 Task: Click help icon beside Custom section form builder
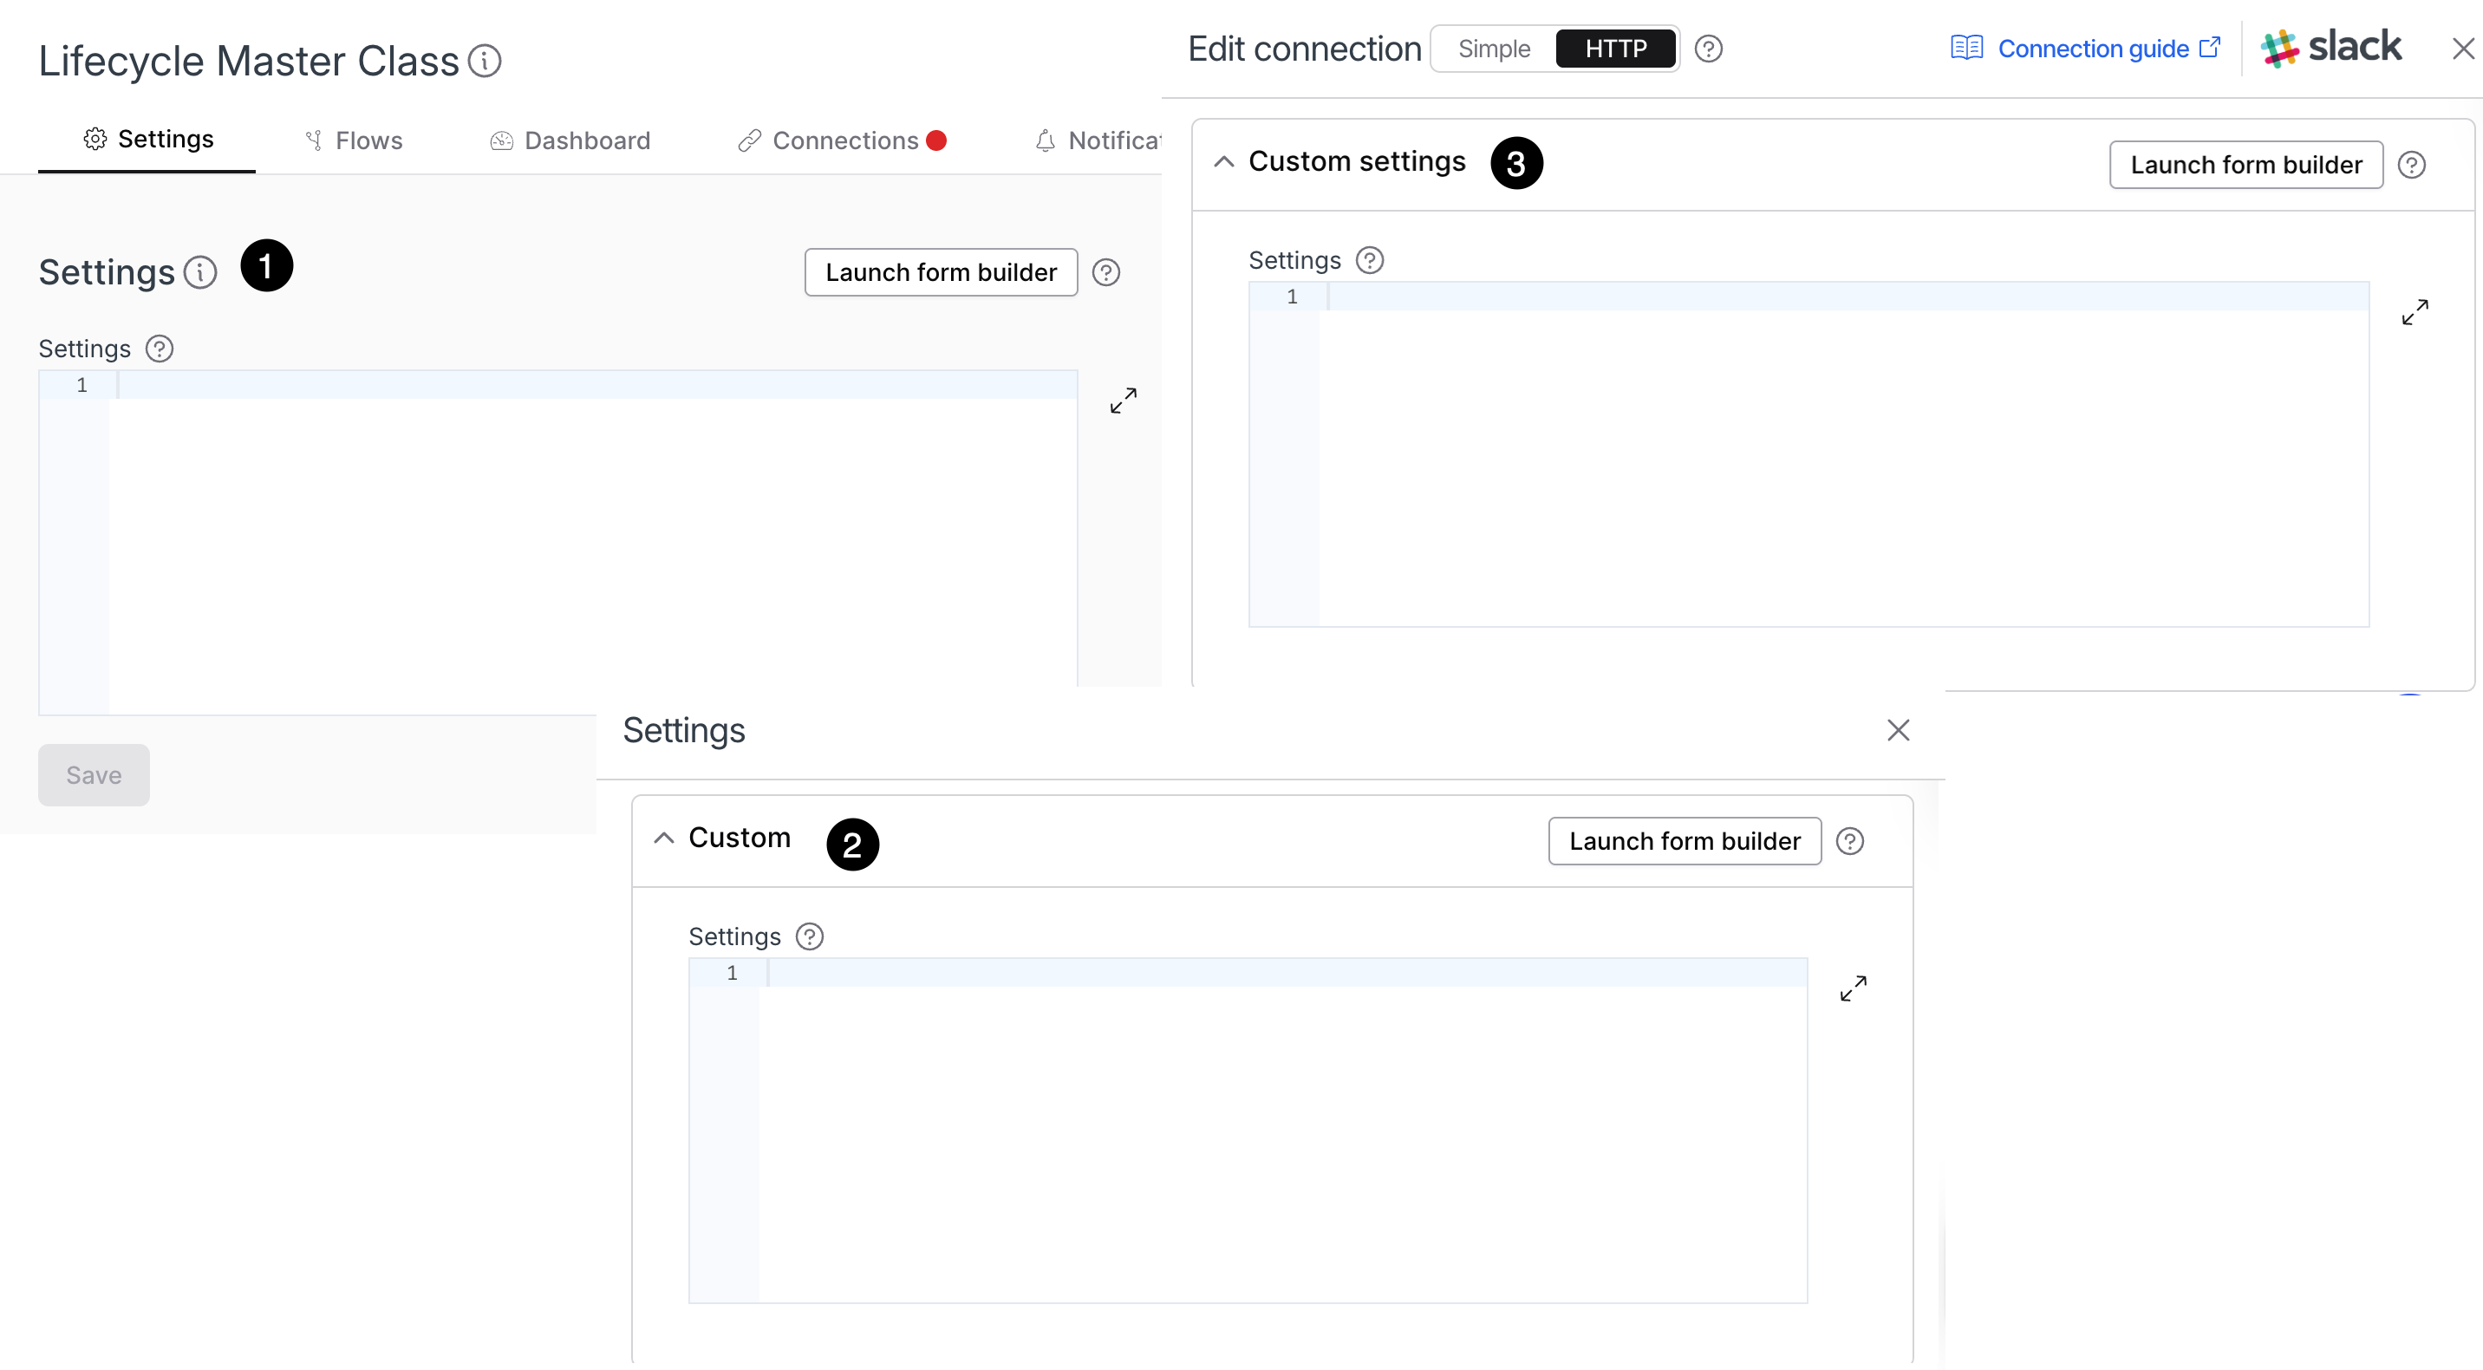tap(1851, 842)
